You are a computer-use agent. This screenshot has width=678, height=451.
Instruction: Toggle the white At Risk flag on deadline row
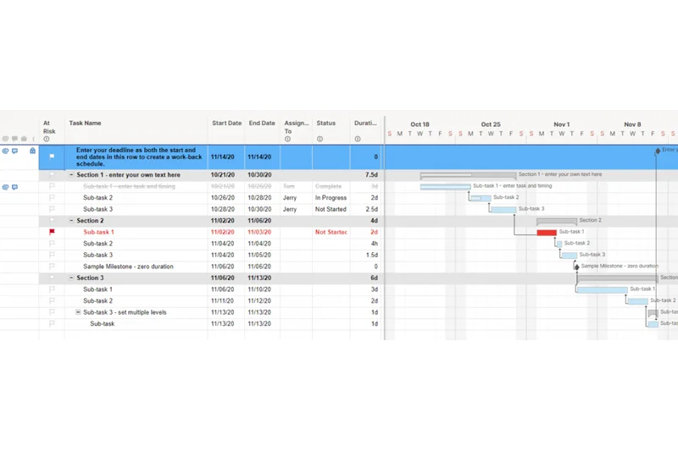click(x=52, y=157)
